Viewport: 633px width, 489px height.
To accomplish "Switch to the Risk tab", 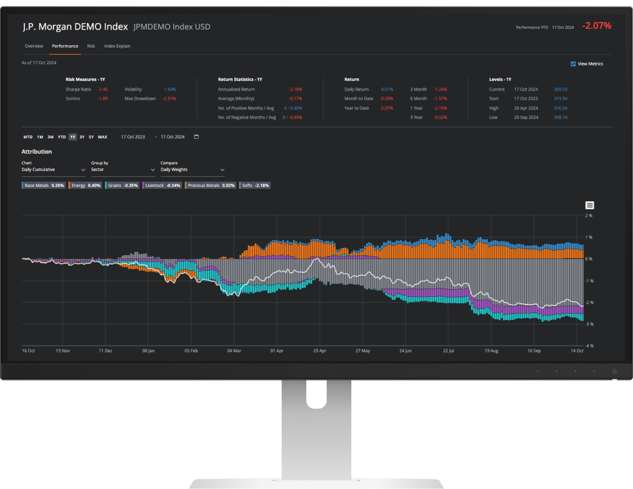I will [91, 46].
